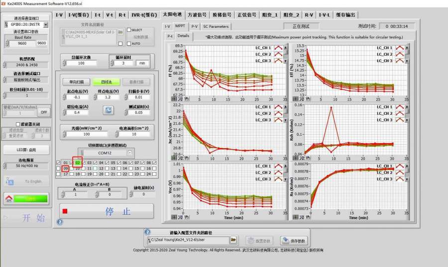This screenshot has width=448, height=267.
Task: Open folder browser for the config path
Action: (233, 240)
